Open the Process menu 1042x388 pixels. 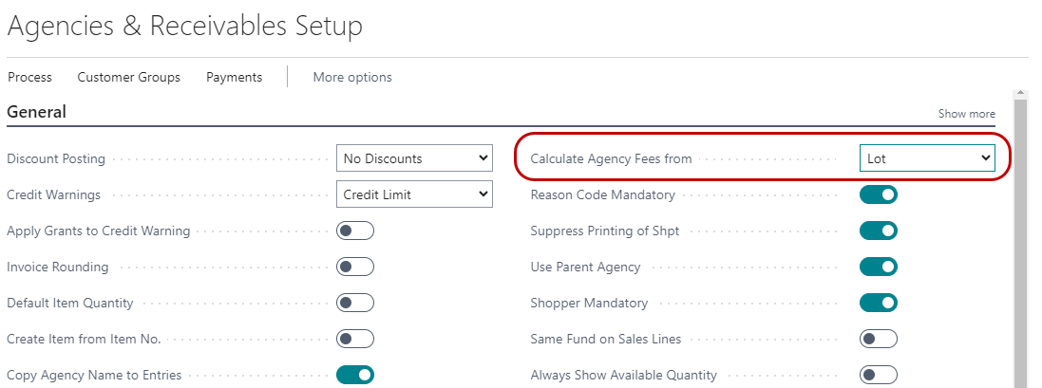29,77
